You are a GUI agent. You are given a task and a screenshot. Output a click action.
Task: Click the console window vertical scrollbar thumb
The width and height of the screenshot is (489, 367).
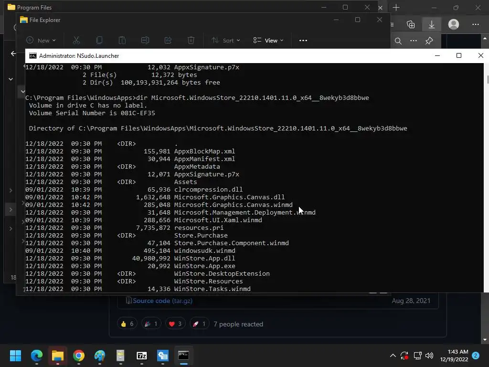[x=488, y=79]
